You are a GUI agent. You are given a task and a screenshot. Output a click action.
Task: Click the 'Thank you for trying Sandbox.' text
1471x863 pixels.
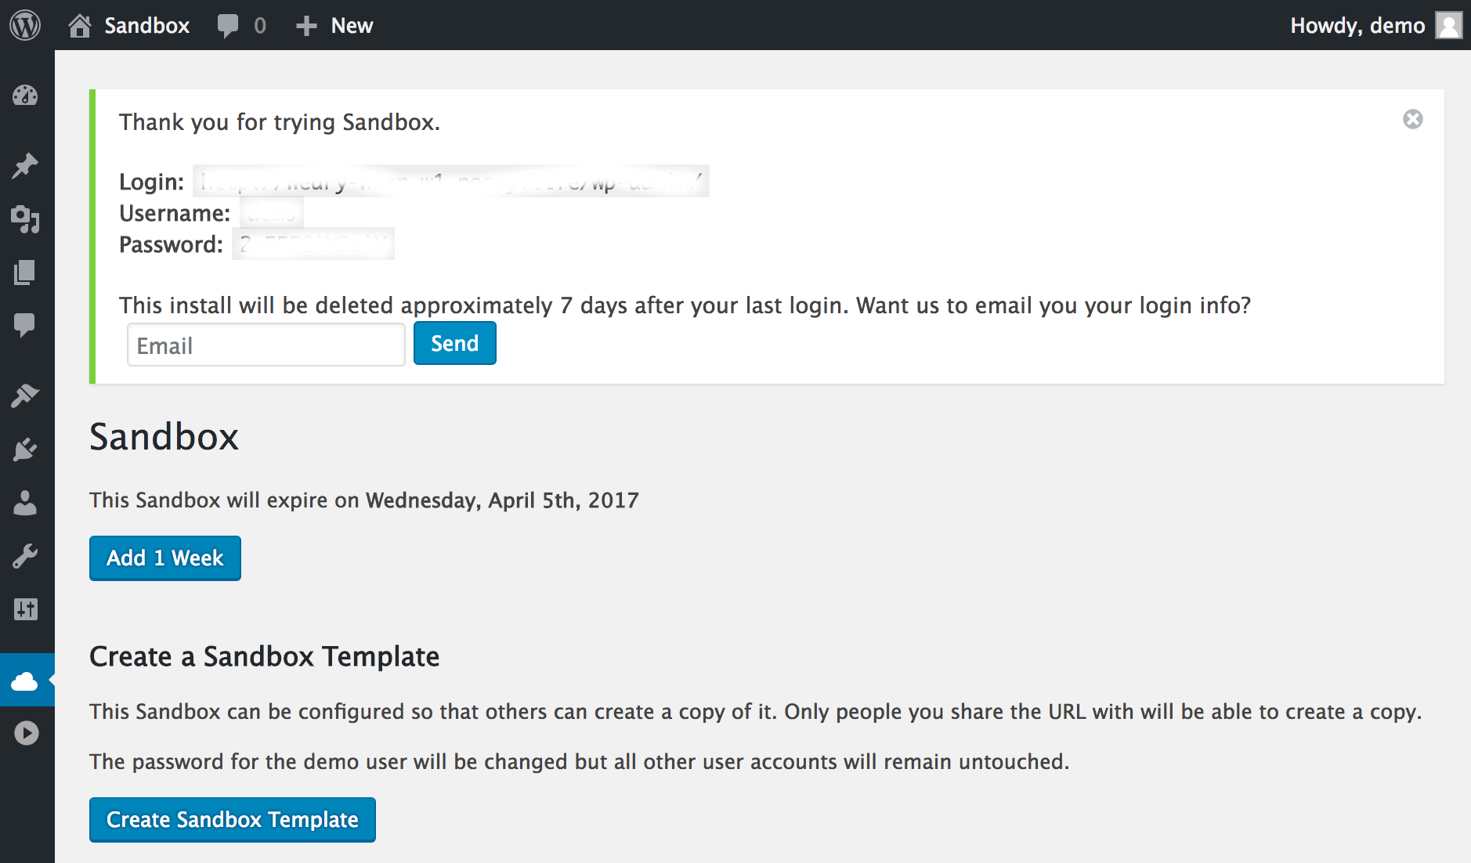point(280,122)
